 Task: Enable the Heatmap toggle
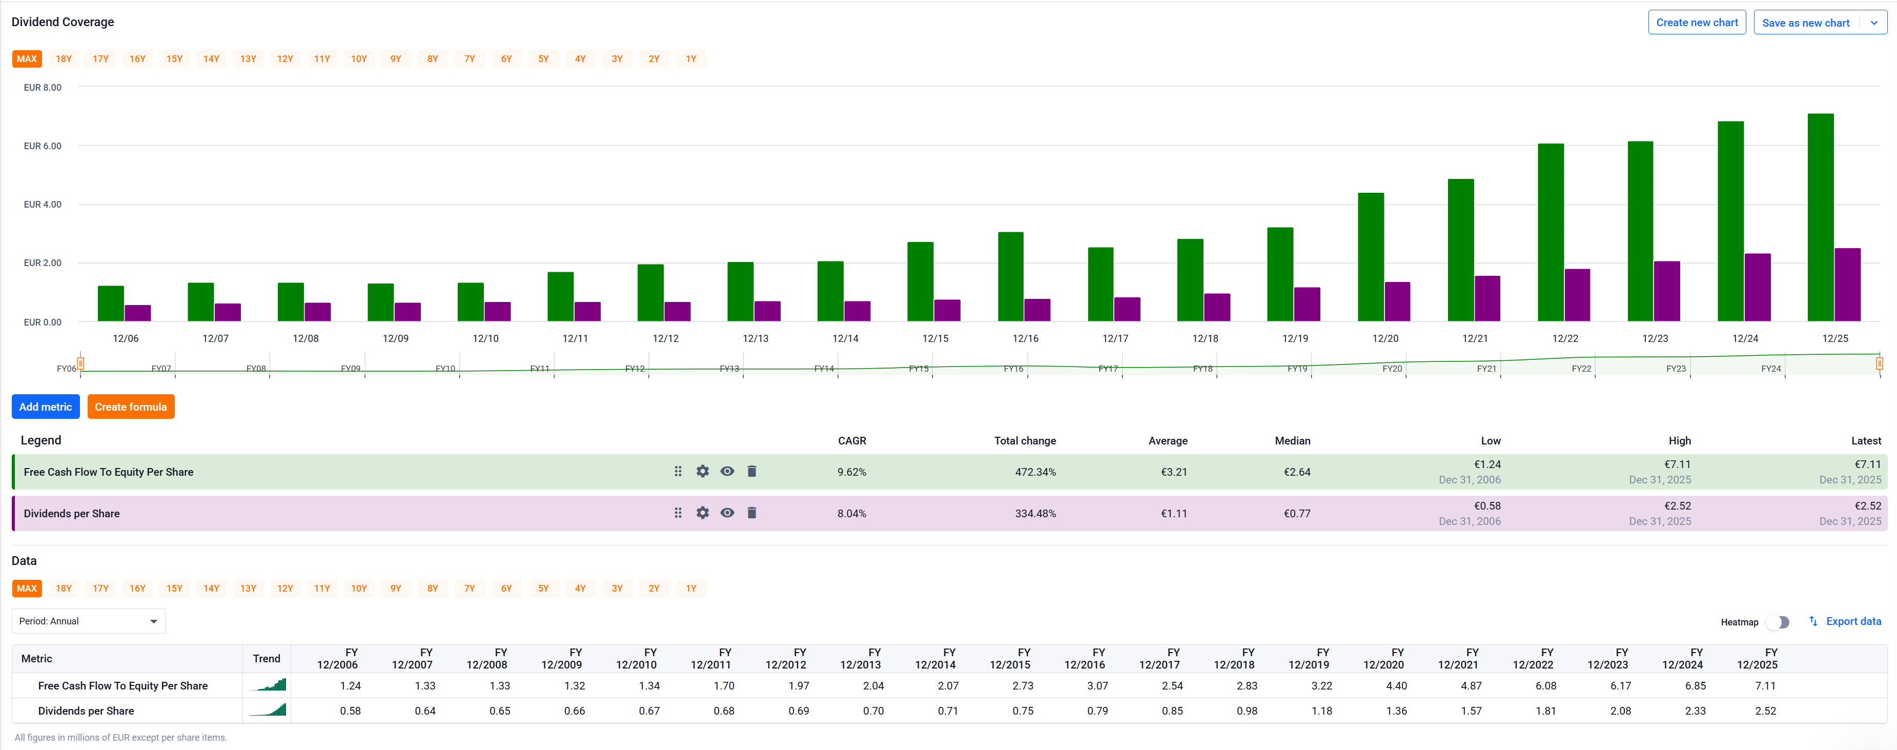[1779, 622]
